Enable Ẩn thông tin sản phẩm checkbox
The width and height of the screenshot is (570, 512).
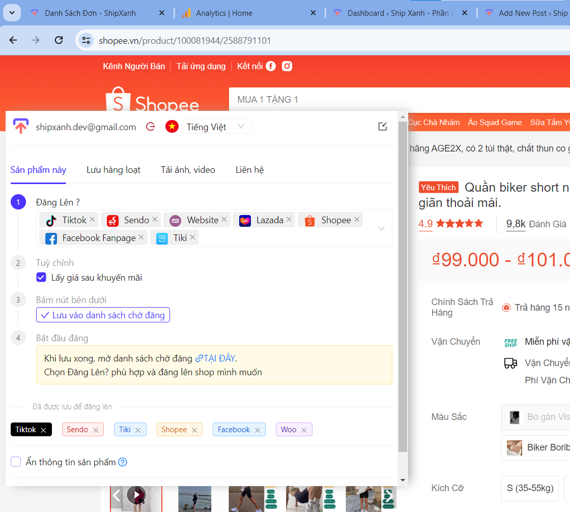pos(16,462)
